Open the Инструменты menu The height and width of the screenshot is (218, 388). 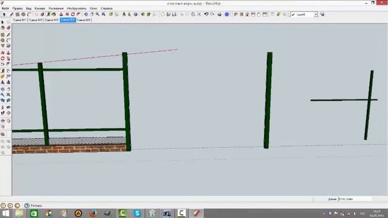tap(76, 8)
